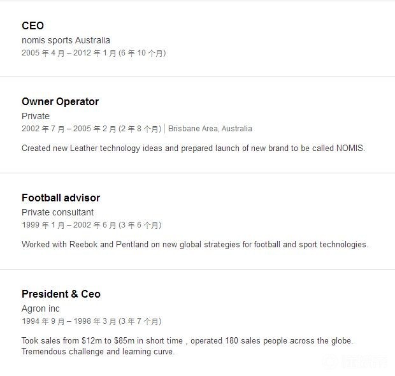Open the nomis sports Australia company
395x376 pixels.
(x=66, y=40)
